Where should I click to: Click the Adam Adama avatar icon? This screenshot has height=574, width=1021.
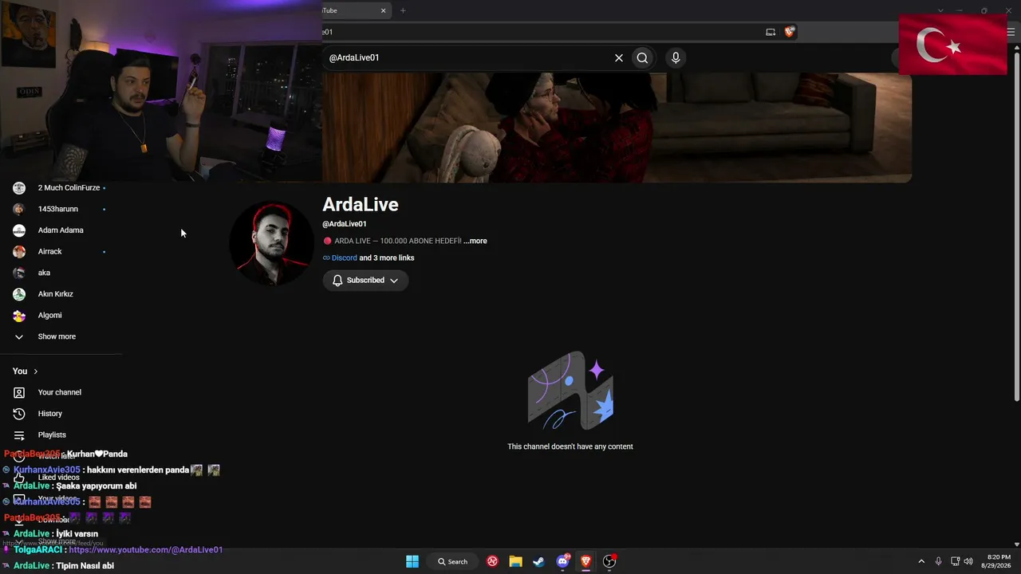[19, 230]
